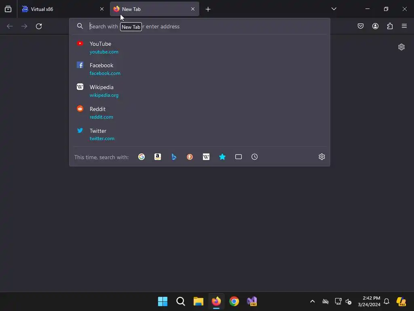Screen dimensions: 414x311
Task: Search in History with clock icon
Action: pyautogui.click(x=255, y=157)
